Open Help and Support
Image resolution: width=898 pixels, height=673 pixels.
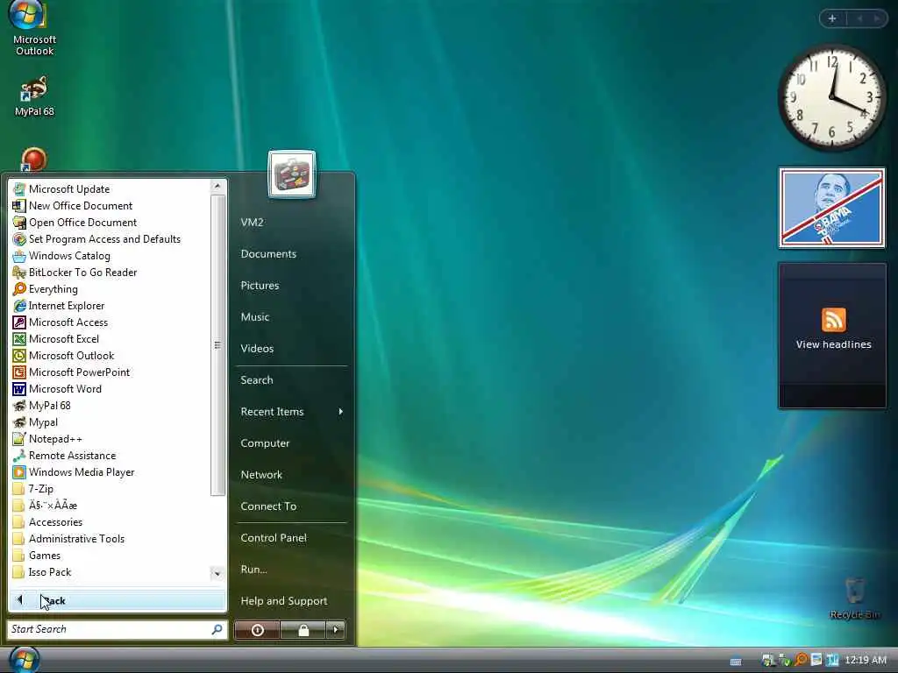pyautogui.click(x=291, y=601)
